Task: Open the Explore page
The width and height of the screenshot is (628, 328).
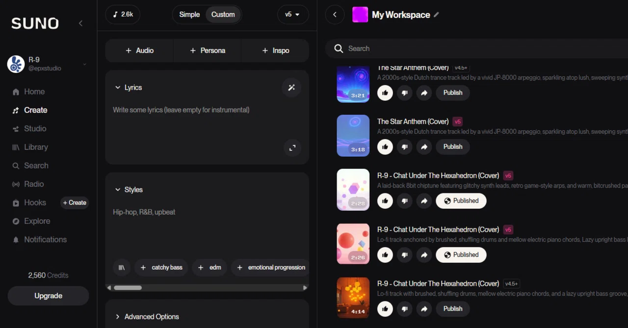Action: [x=31, y=221]
